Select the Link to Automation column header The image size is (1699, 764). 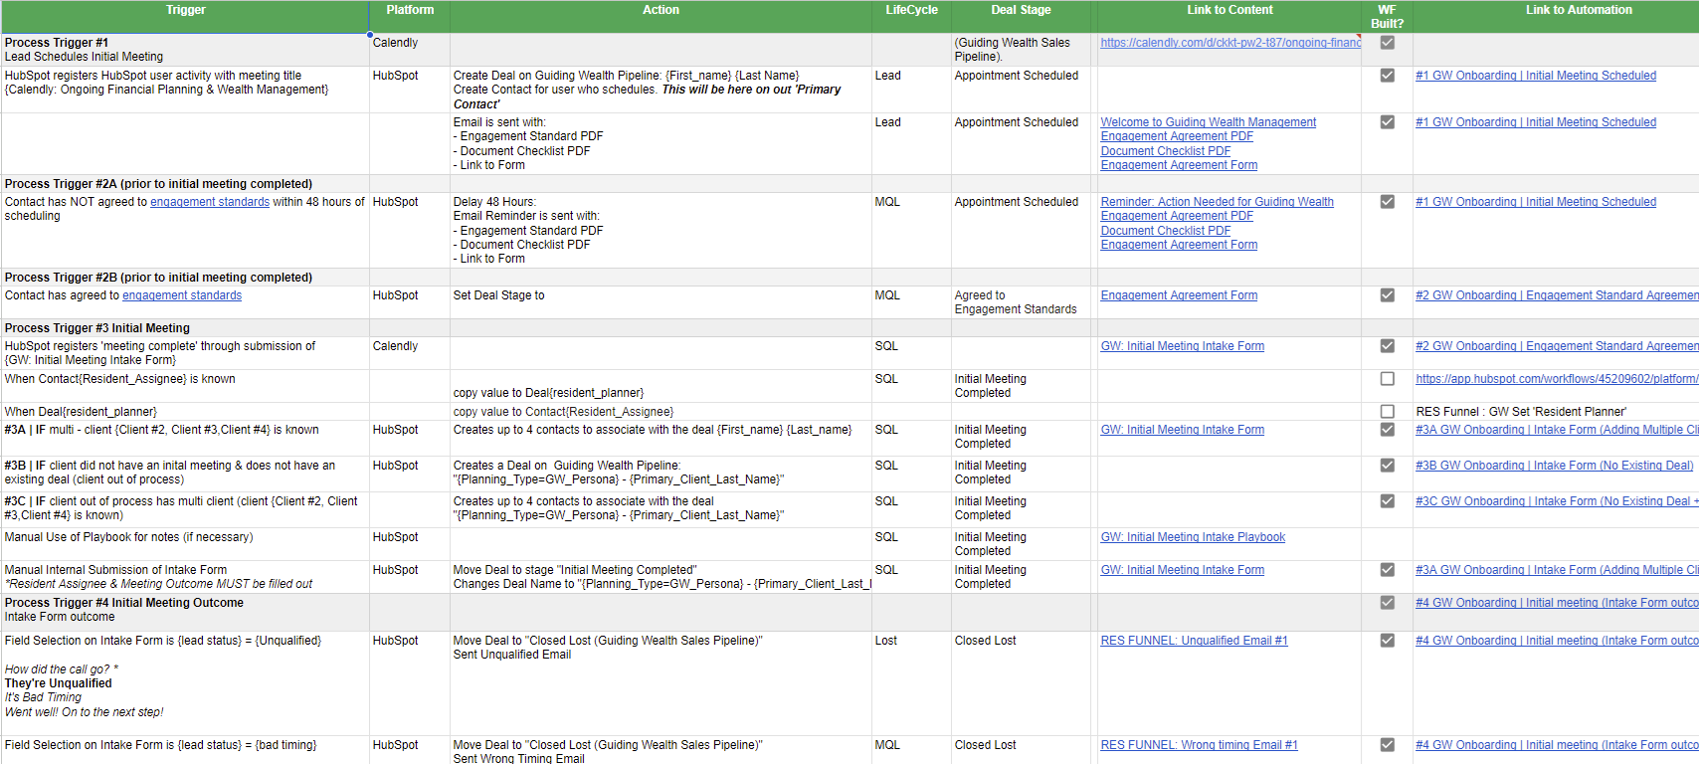pos(1557,16)
